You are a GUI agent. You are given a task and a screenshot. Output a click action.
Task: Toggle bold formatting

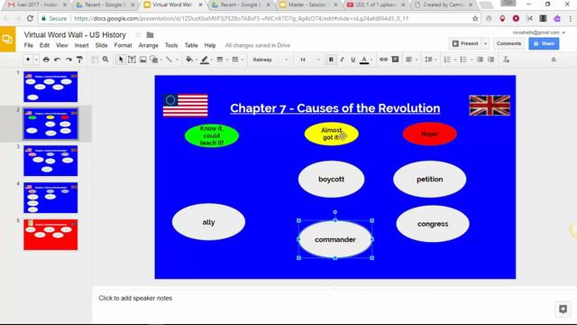click(331, 60)
